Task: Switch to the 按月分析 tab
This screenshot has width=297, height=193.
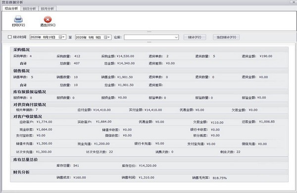Action: [x=48, y=9]
